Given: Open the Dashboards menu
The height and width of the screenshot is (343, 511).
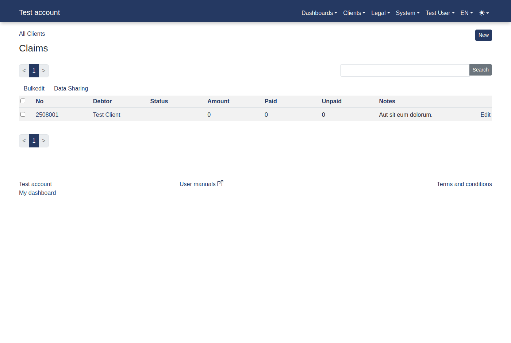Looking at the screenshot, I should [x=319, y=13].
